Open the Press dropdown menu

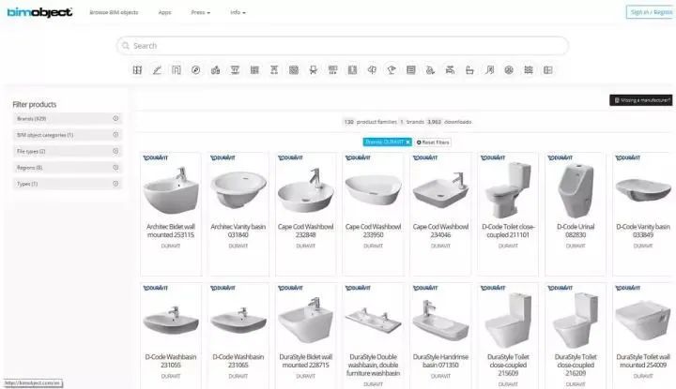pyautogui.click(x=201, y=12)
